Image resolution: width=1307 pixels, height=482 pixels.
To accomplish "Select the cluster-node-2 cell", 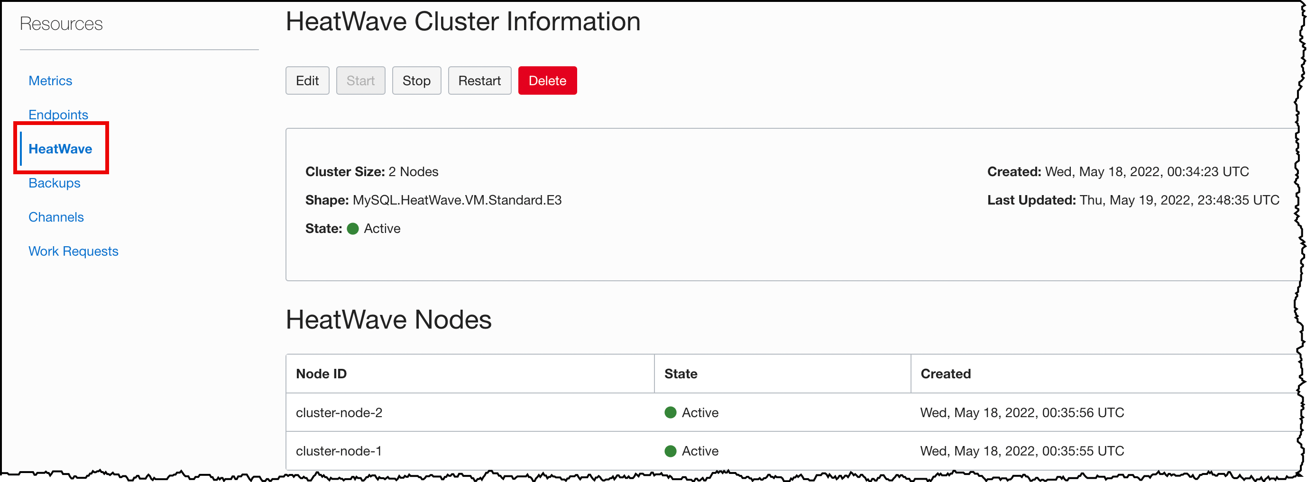I will [470, 413].
